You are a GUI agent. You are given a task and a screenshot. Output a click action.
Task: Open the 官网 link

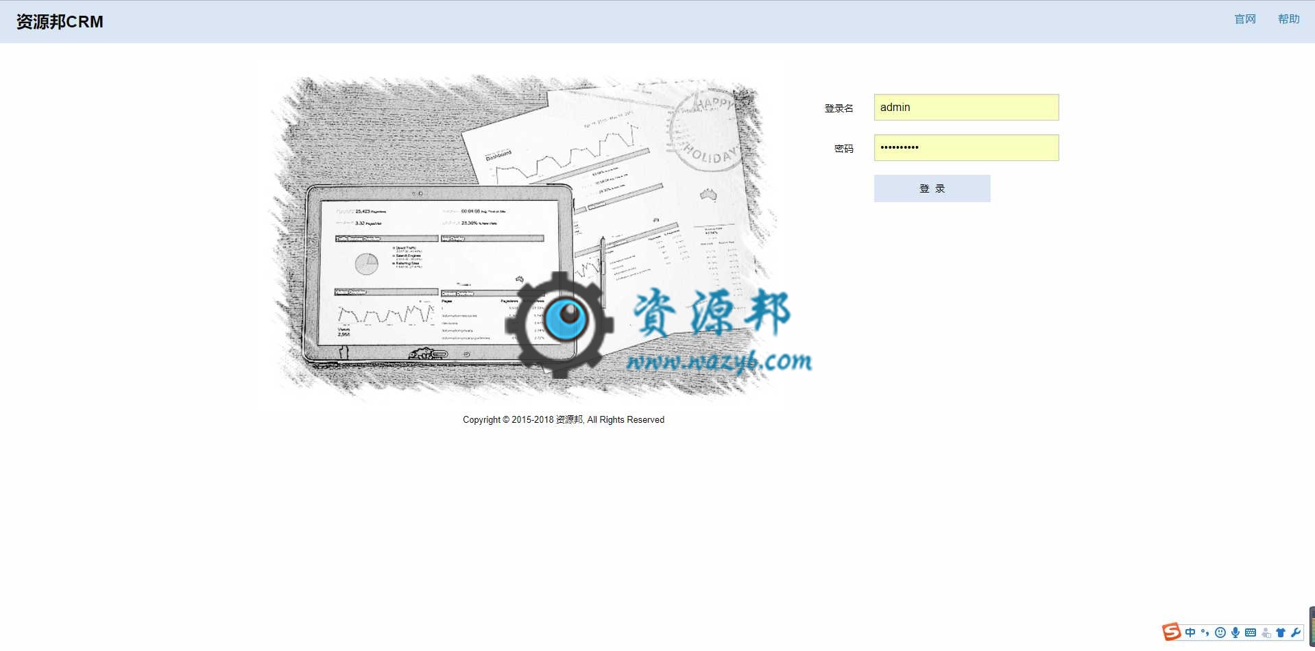[x=1244, y=19]
